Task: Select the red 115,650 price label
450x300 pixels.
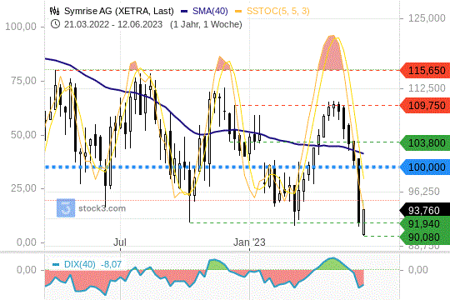Action: pyautogui.click(x=425, y=70)
